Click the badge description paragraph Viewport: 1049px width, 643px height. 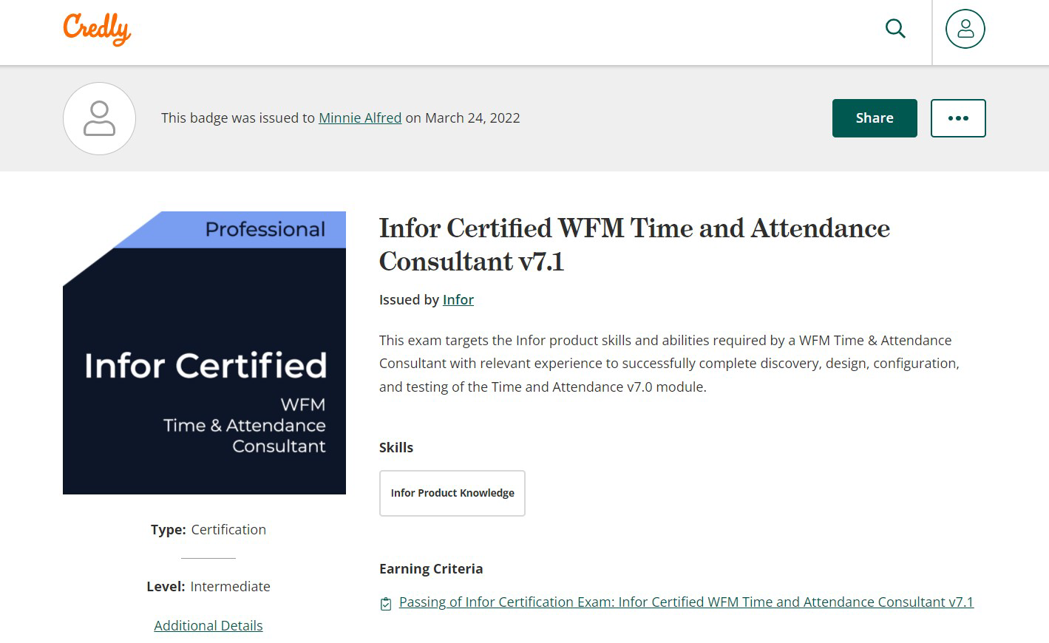pyautogui.click(x=668, y=363)
